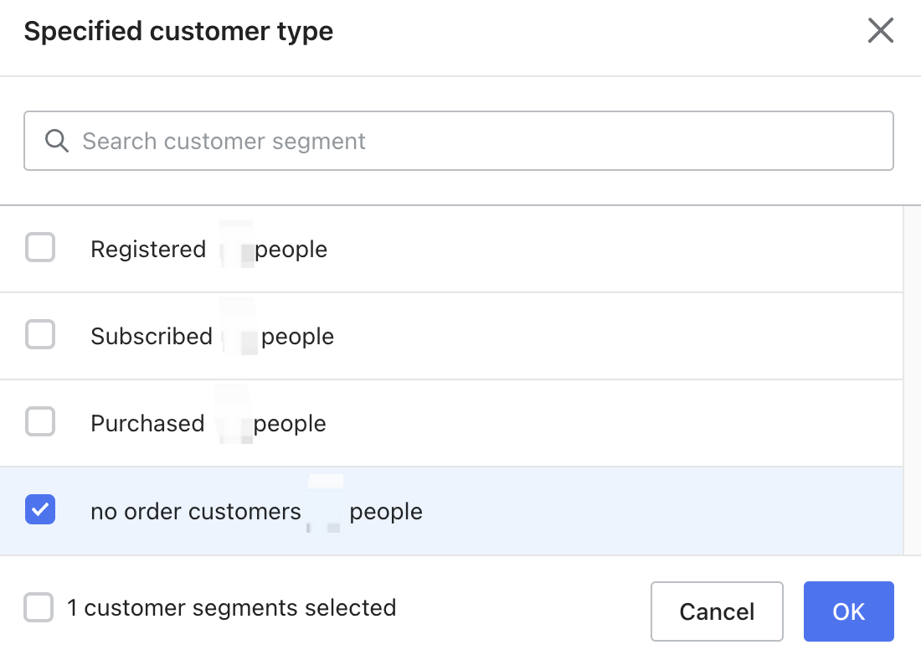Click the people count beside Subscribed
The height and width of the screenshot is (650, 921).
[x=297, y=337]
